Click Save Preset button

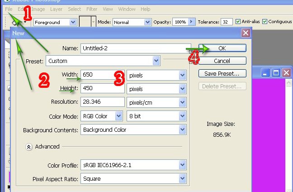coord(222,73)
